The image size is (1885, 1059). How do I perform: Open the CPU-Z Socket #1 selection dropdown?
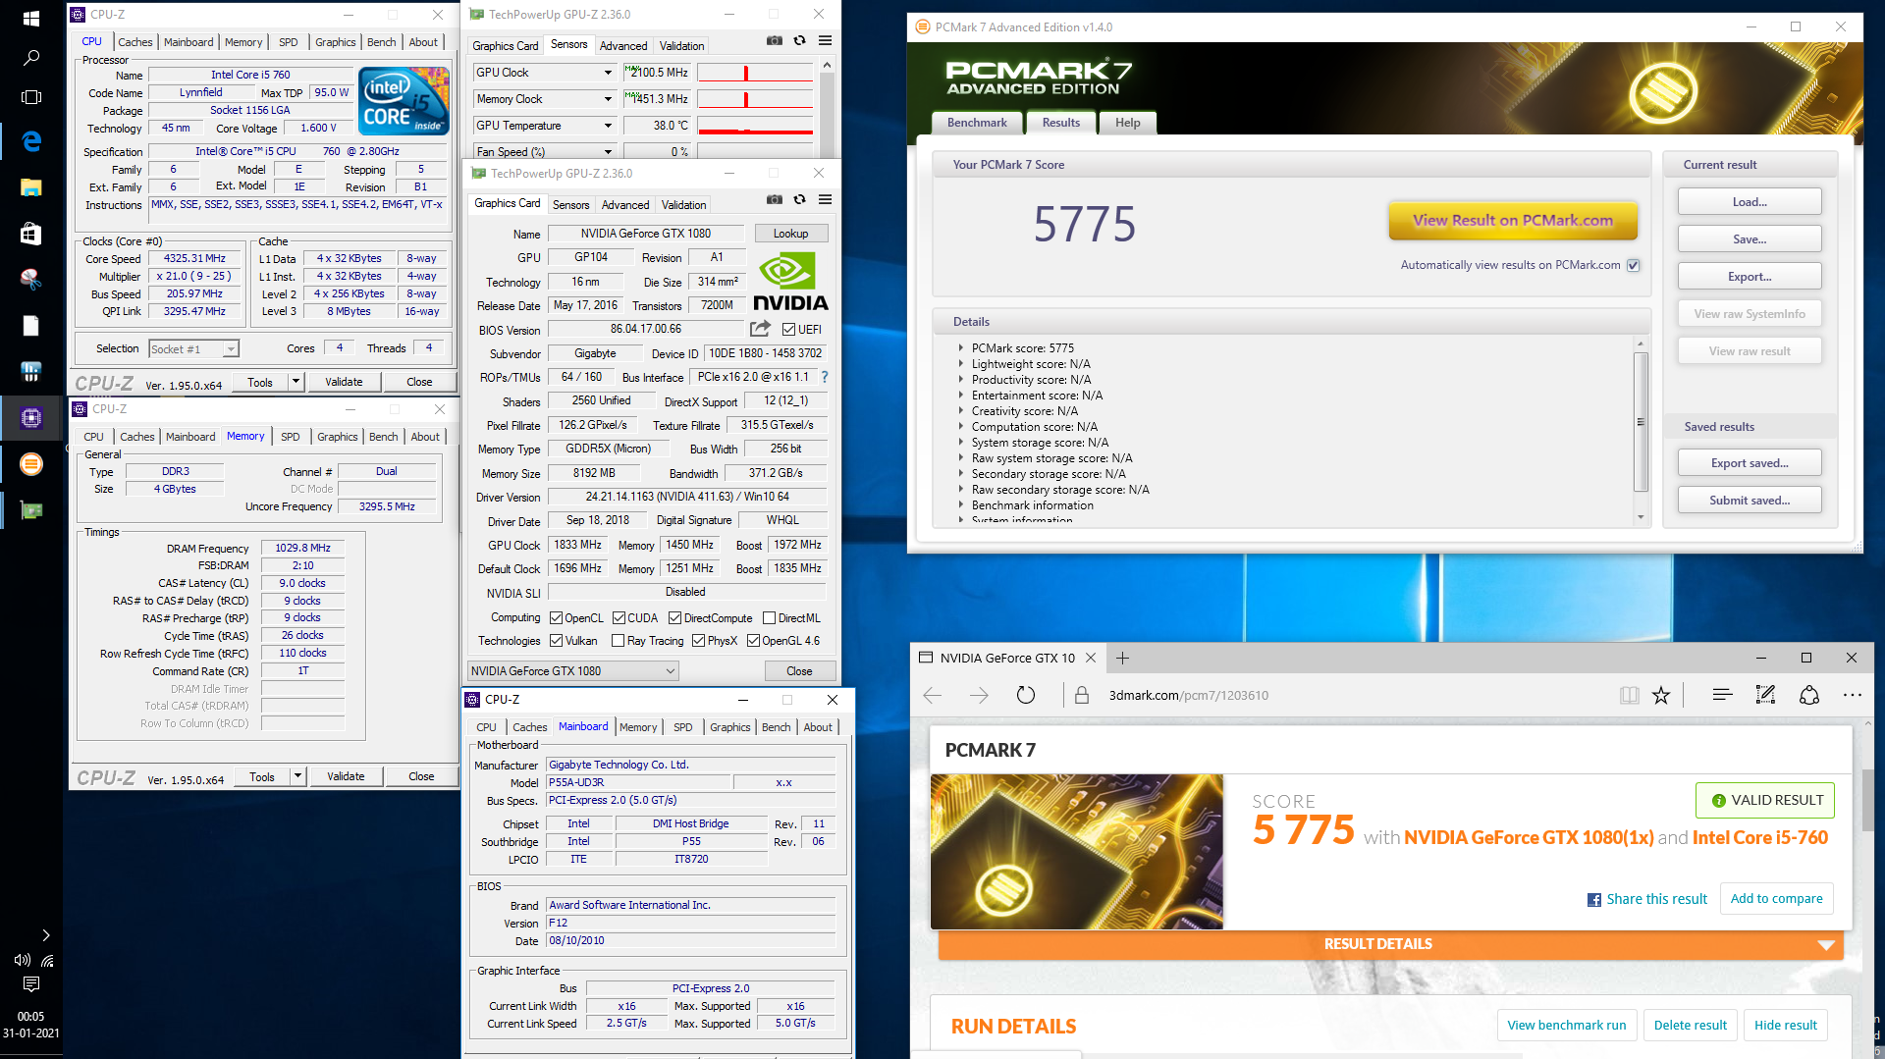pyautogui.click(x=193, y=349)
